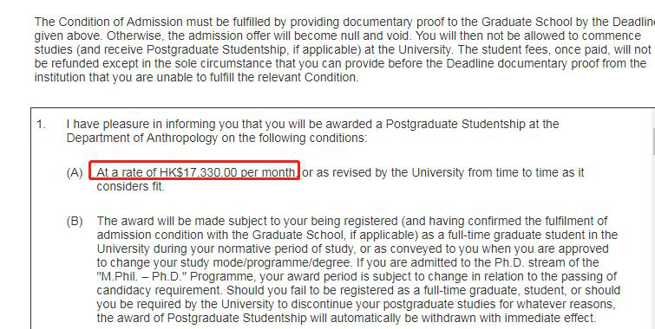The height and width of the screenshot is (329, 655).
Task: Select the (B) clause marker
Action: 75,221
